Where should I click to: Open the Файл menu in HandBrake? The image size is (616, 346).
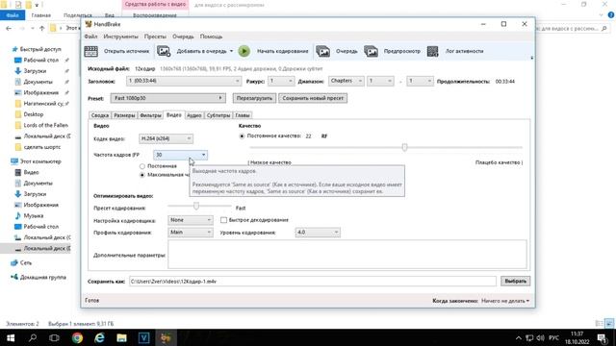pos(90,37)
